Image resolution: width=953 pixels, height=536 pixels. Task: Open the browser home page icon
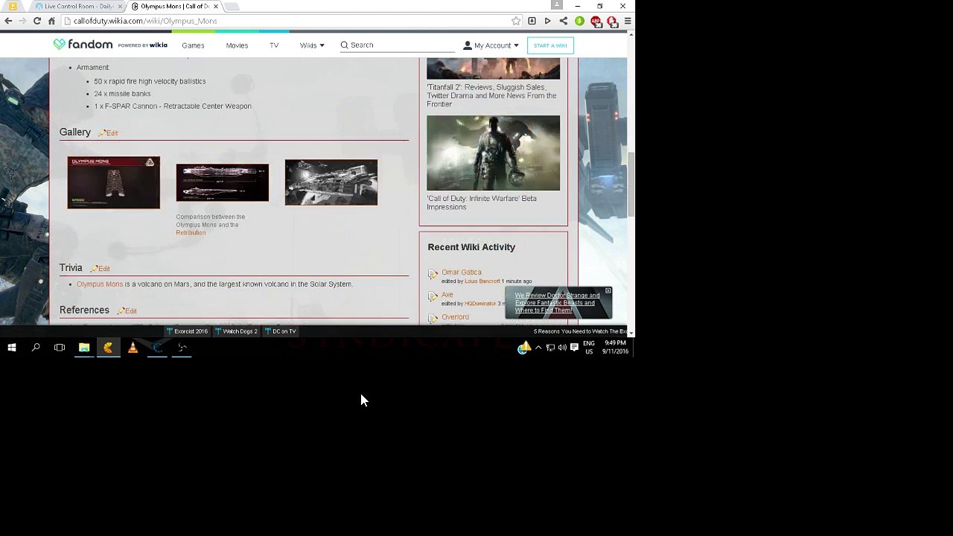(x=51, y=21)
